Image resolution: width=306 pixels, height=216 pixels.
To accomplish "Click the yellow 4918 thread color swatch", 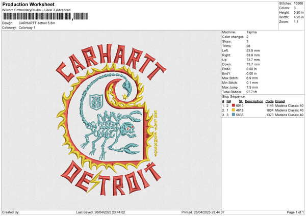I will 234,110.
